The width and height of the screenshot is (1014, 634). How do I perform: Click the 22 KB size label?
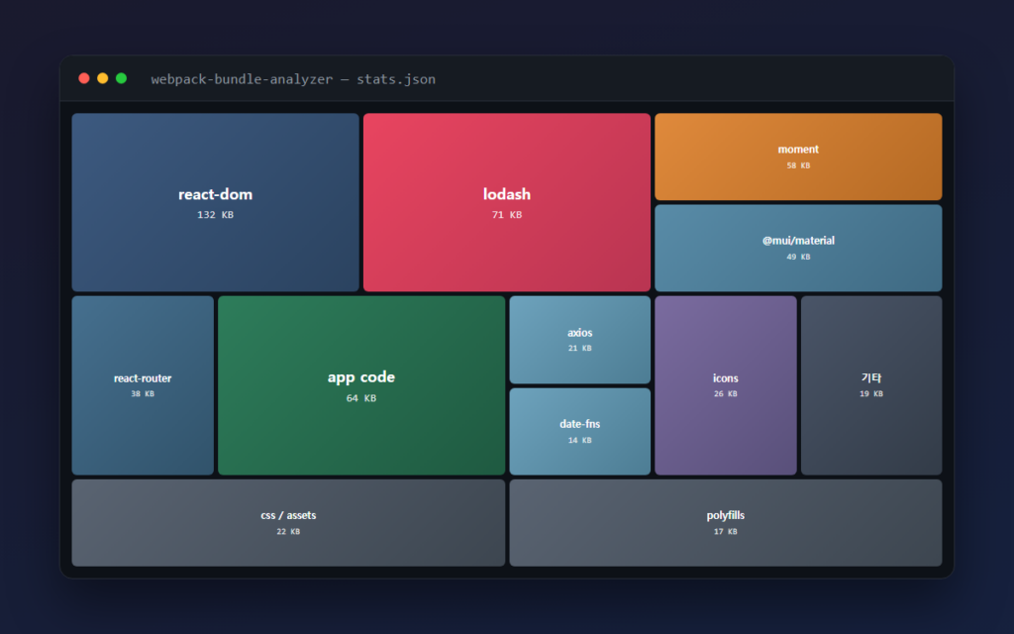(288, 532)
